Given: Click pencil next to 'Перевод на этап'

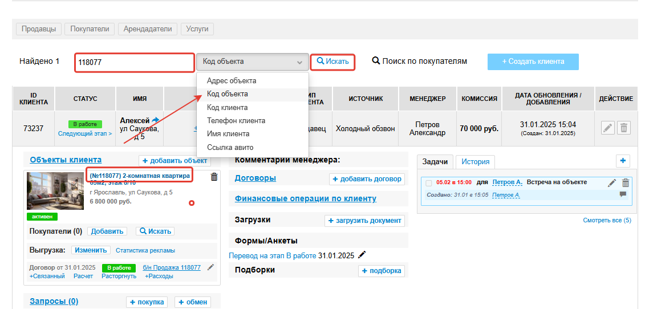Looking at the screenshot, I should point(362,255).
